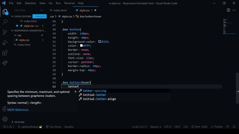The width and height of the screenshot is (239, 134).
Task: Open the Extensions view icon
Action: tap(5, 53)
